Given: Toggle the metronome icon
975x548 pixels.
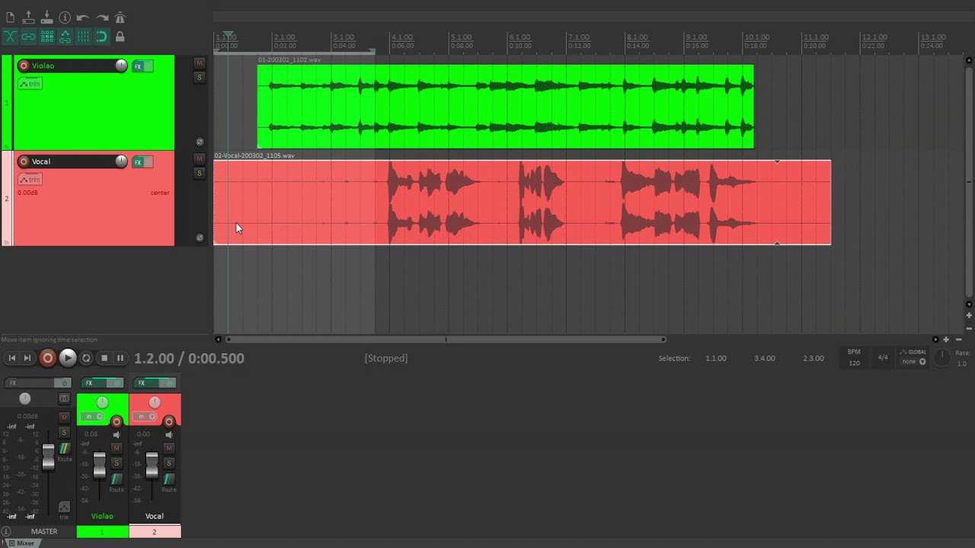Looking at the screenshot, I should pyautogui.click(x=120, y=18).
